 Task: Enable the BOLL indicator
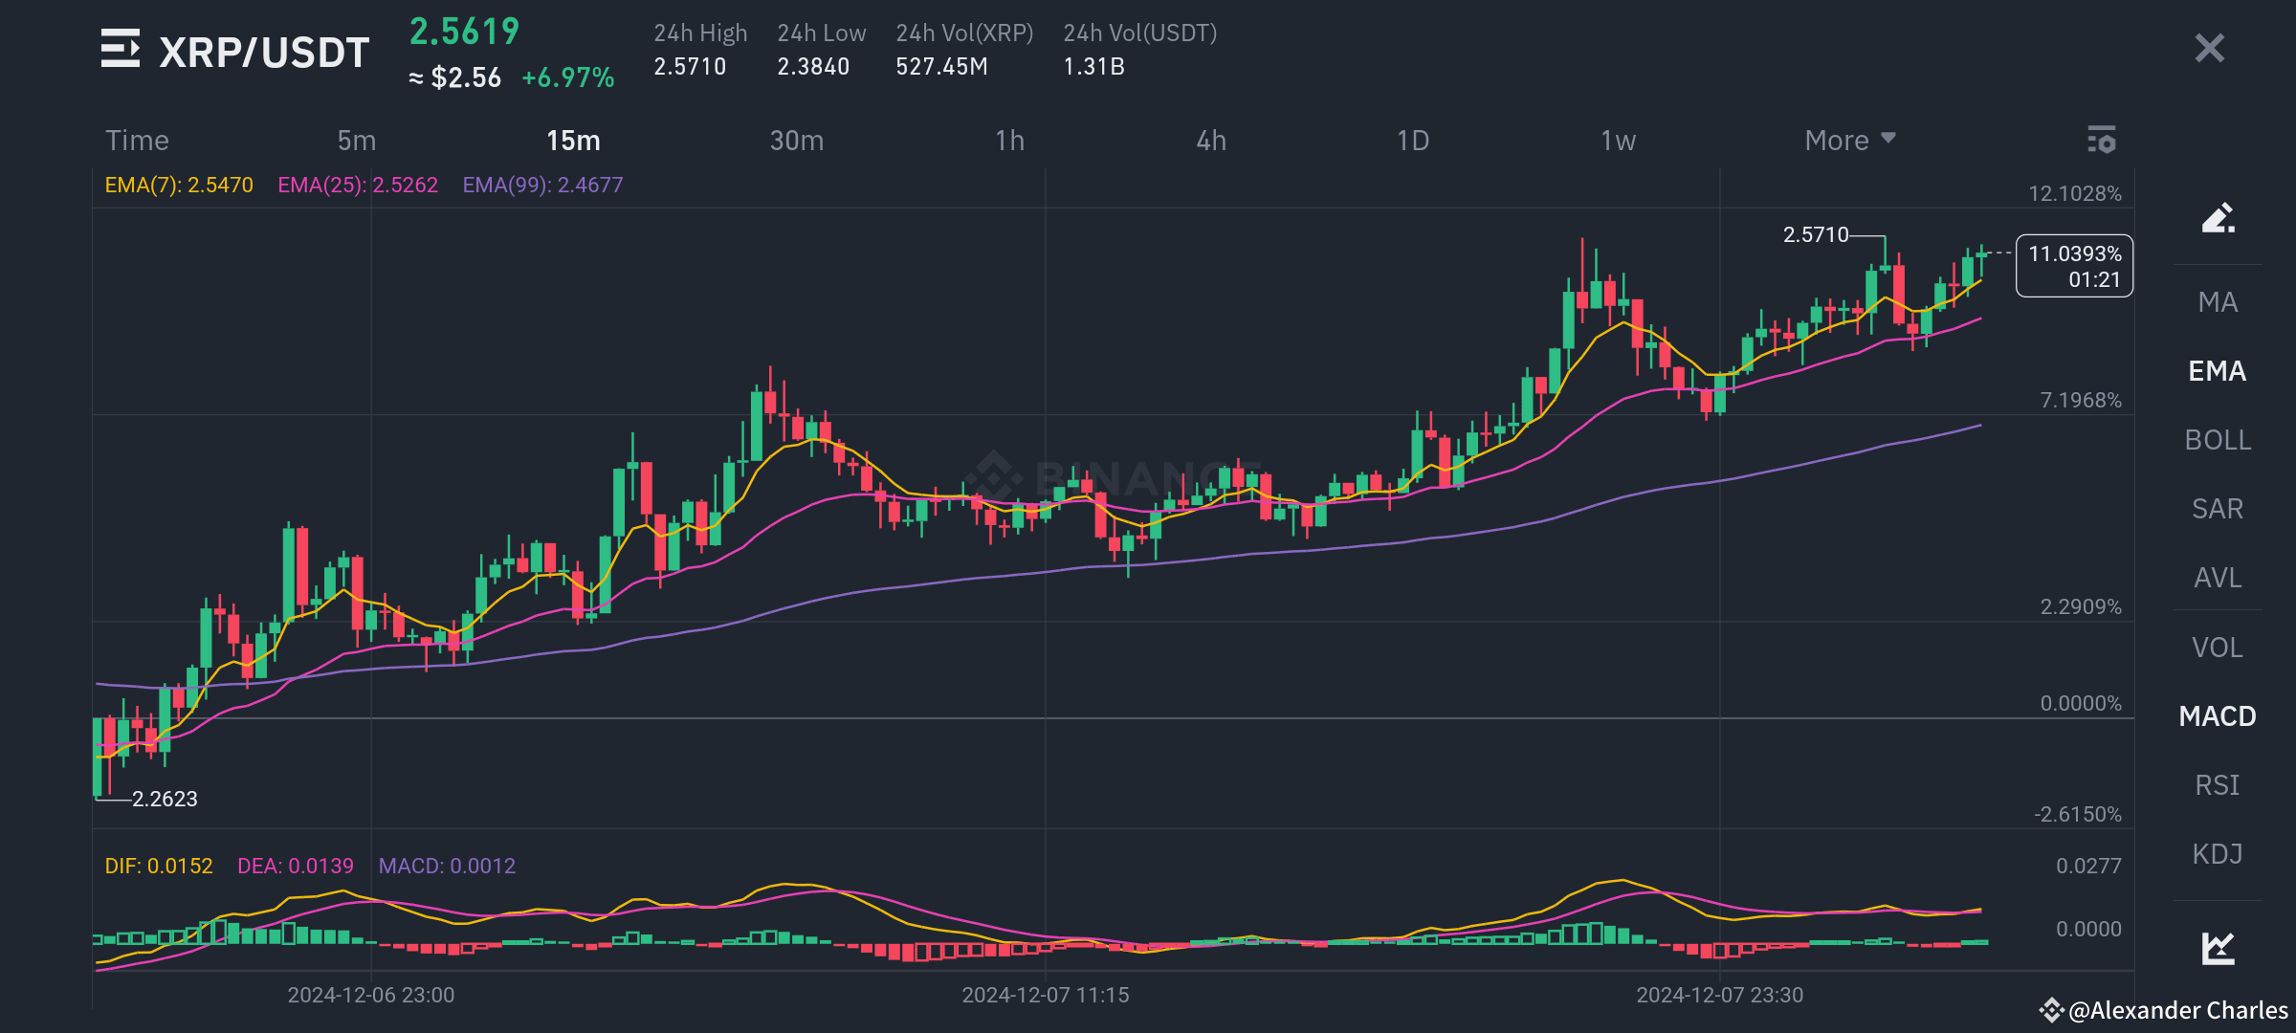pos(2219,440)
